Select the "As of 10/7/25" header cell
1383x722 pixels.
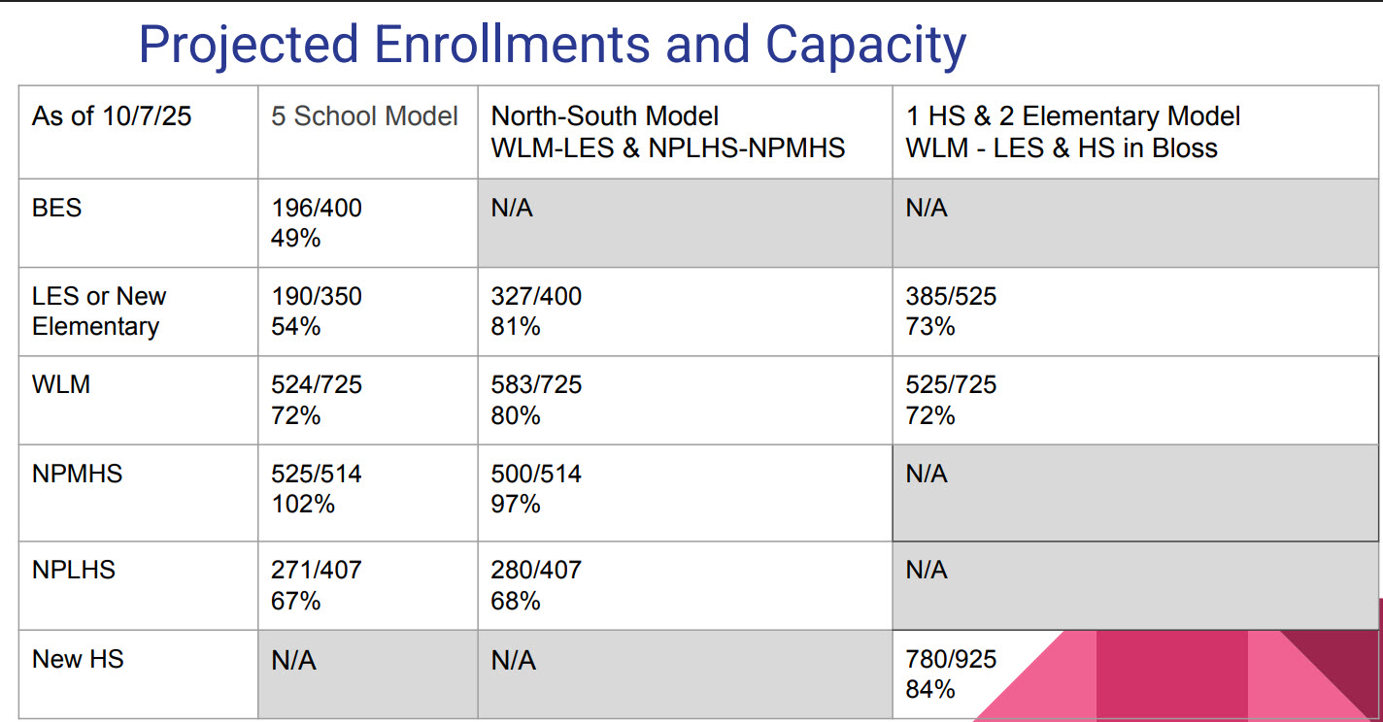tap(112, 117)
